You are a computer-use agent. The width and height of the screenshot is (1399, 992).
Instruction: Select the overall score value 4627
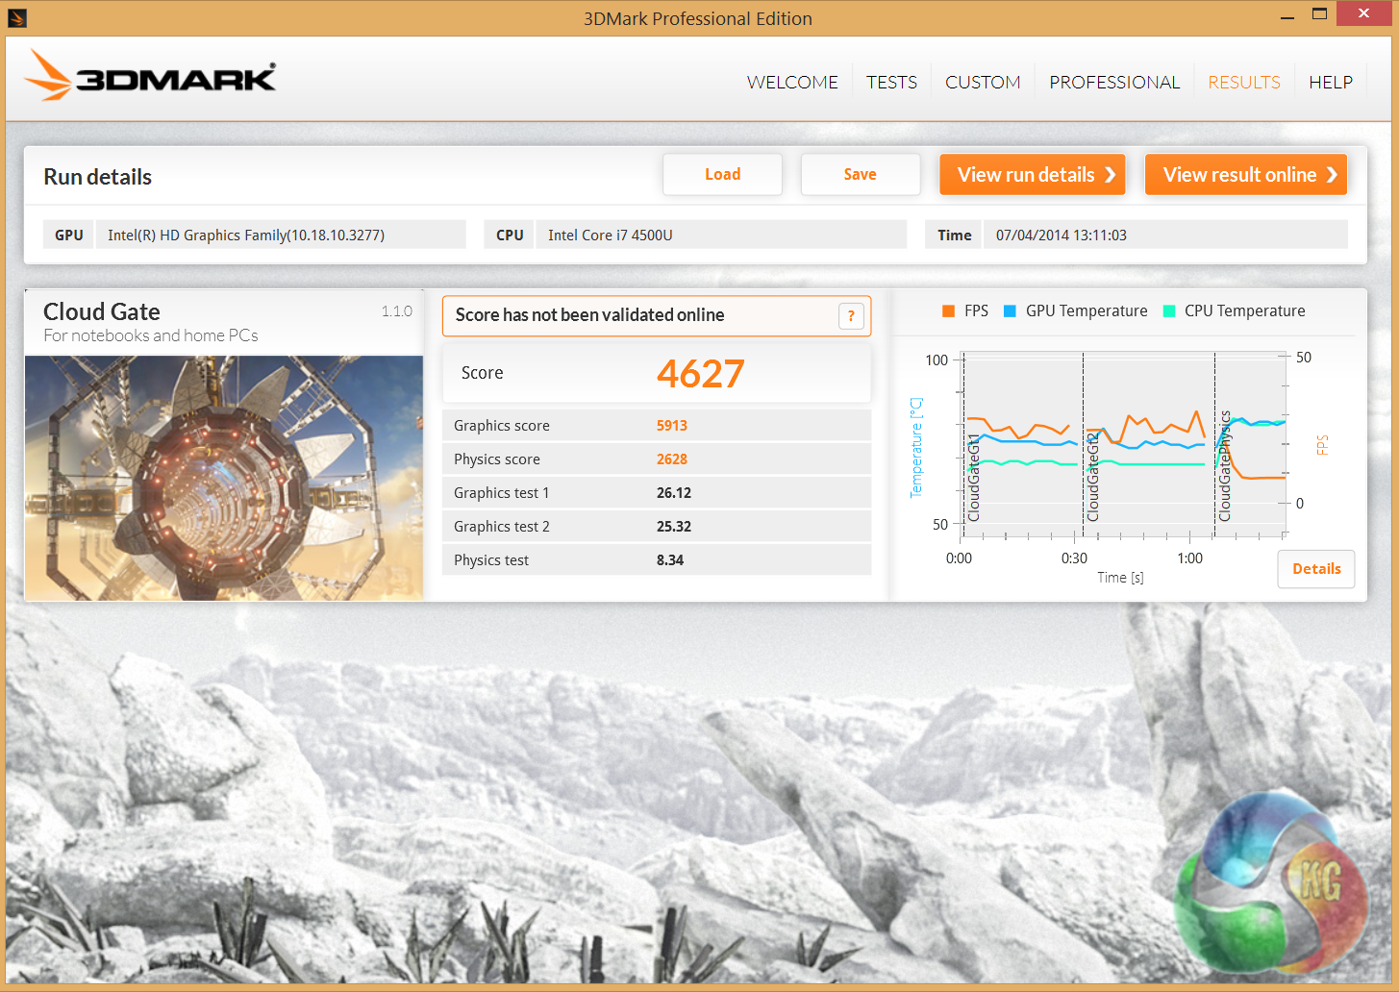click(x=700, y=373)
